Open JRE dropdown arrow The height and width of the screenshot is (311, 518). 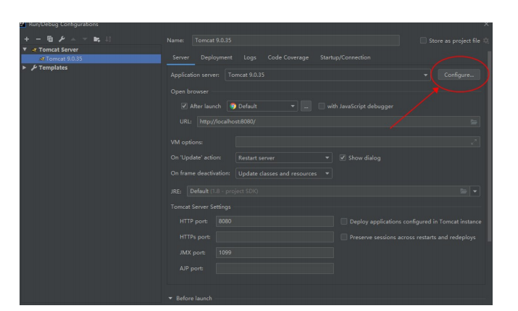pyautogui.click(x=475, y=191)
